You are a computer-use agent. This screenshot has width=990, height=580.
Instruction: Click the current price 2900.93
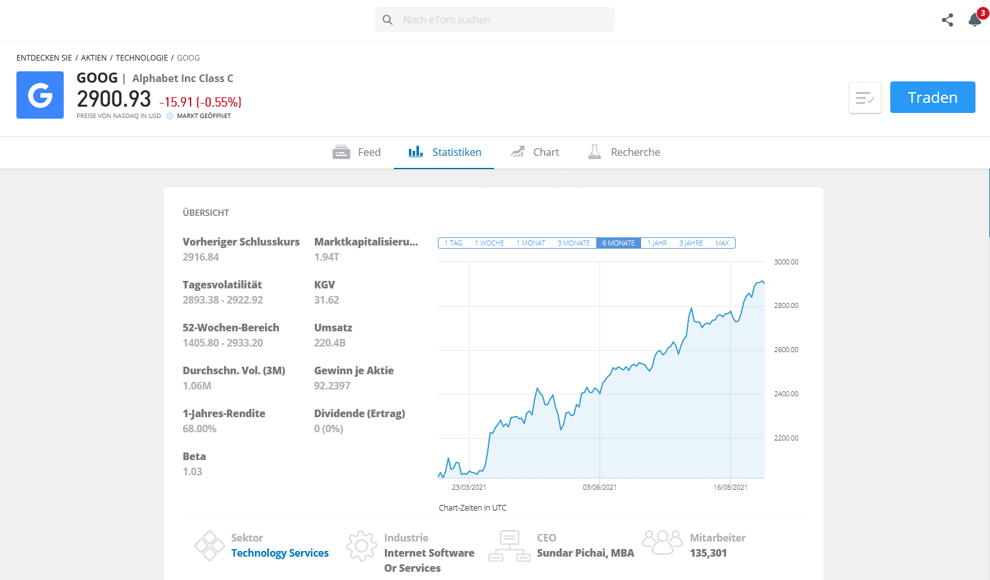(x=114, y=99)
